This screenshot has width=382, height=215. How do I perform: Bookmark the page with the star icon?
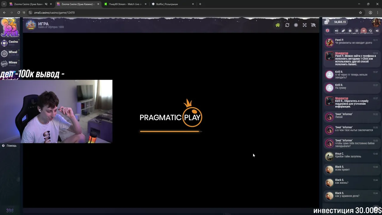click(360, 13)
